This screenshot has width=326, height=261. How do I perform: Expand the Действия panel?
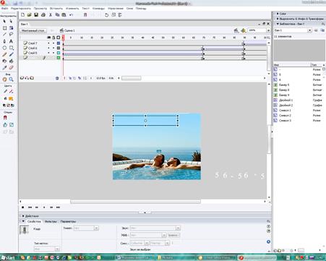coord(30,216)
